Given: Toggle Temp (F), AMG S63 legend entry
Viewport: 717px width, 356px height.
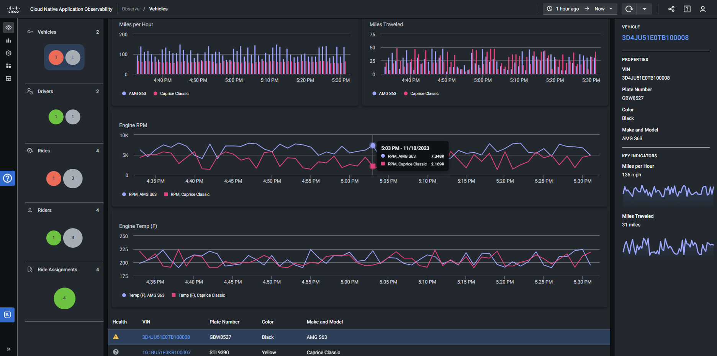Looking at the screenshot, I should click(143, 295).
